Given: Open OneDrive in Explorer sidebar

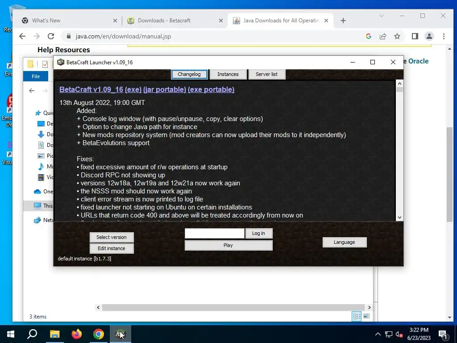Looking at the screenshot, I should click(44, 192).
